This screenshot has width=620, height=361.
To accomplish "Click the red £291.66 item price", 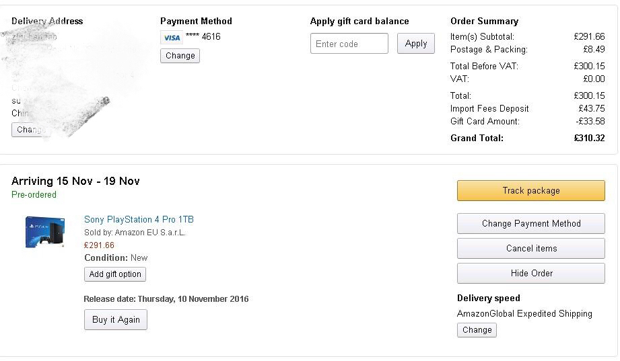I will click(x=99, y=245).
